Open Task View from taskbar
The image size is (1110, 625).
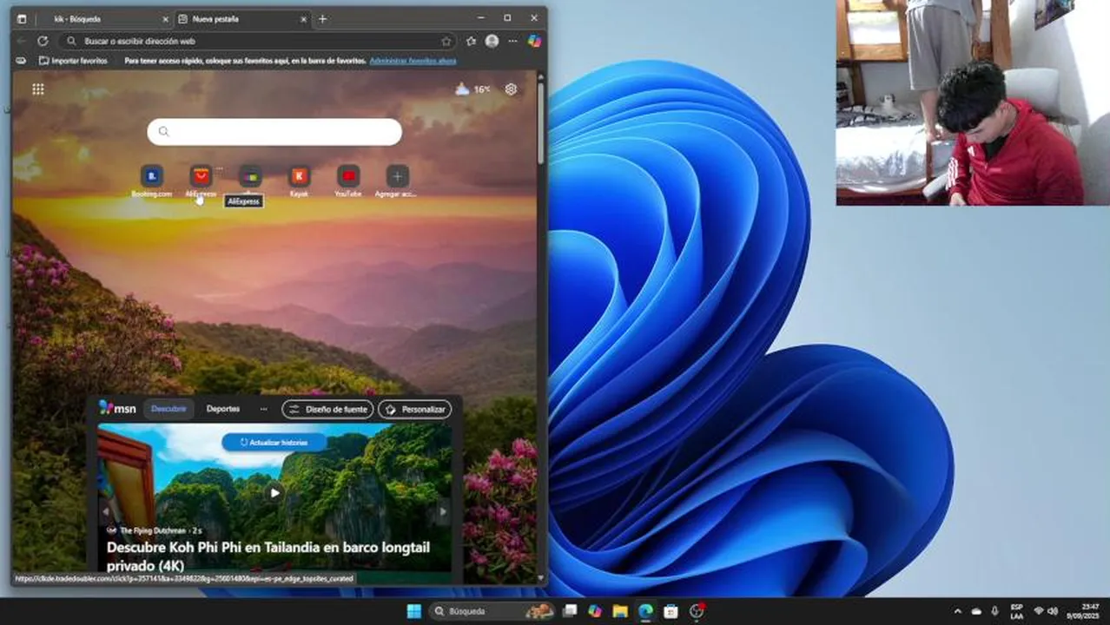pyautogui.click(x=570, y=611)
